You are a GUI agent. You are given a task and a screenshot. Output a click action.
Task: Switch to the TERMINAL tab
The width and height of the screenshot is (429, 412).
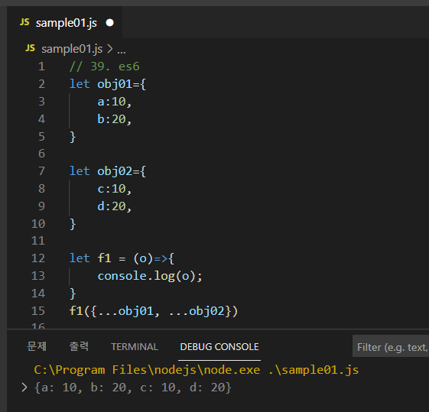(135, 347)
